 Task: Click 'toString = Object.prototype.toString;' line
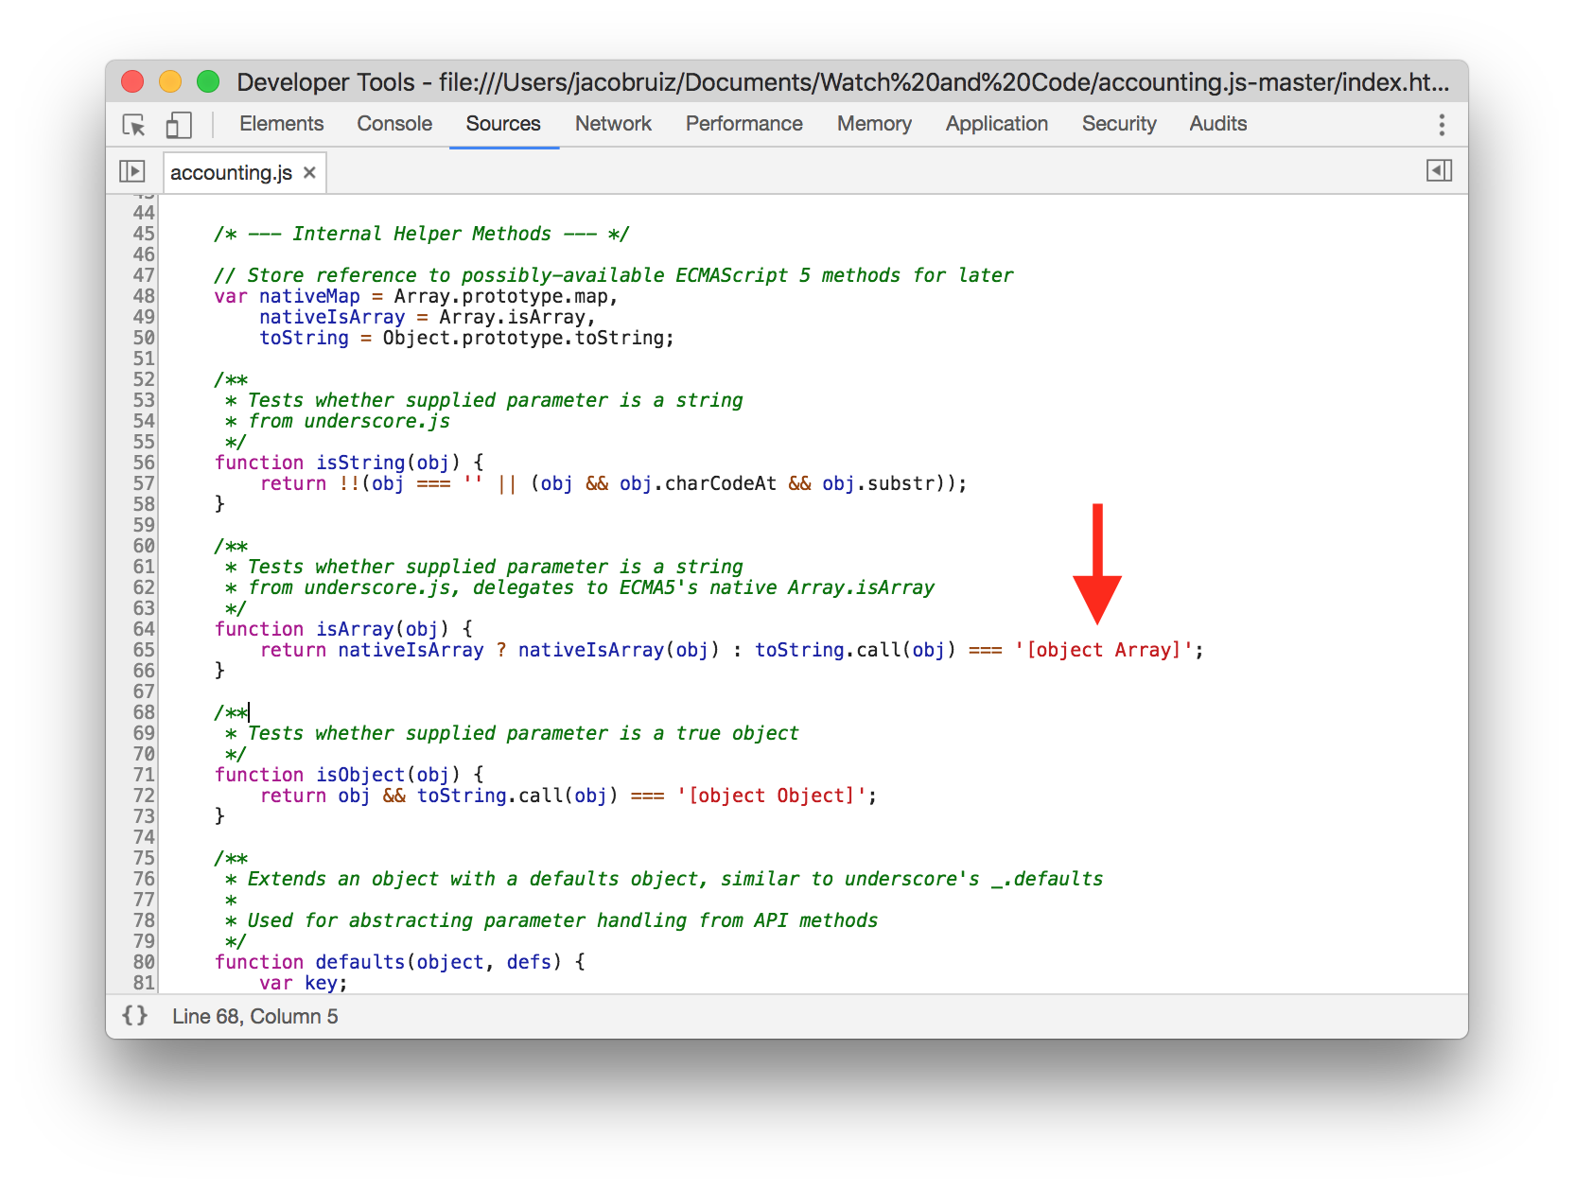[x=467, y=338]
